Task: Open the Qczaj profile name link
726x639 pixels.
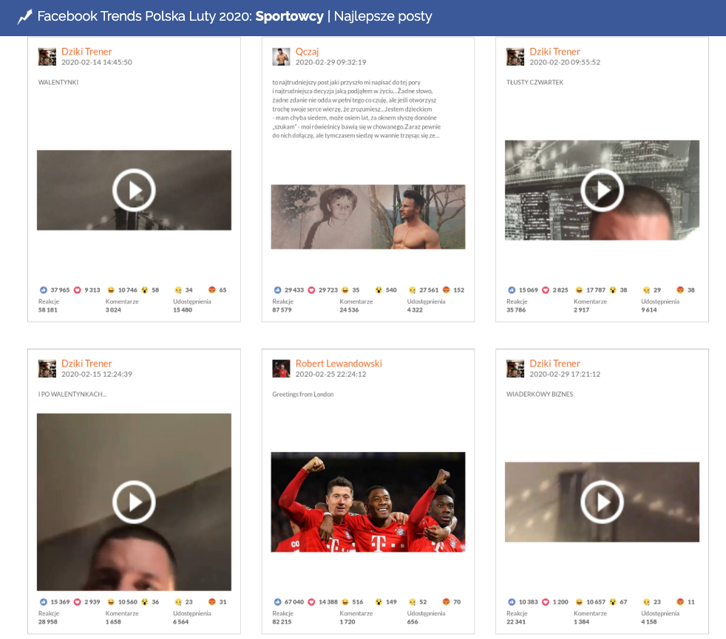Action: click(307, 52)
